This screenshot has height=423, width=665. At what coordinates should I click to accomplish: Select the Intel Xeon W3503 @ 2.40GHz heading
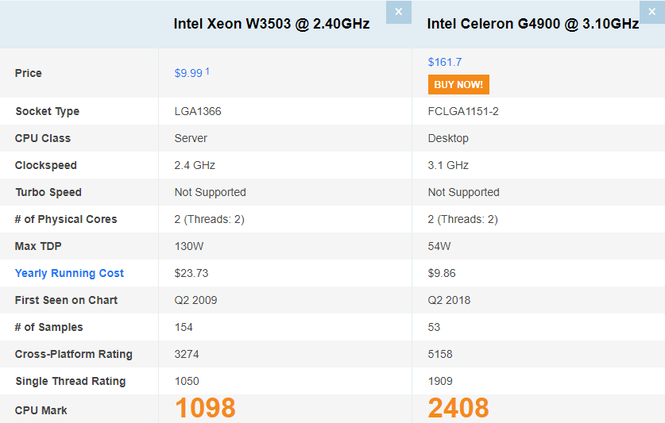tap(272, 24)
